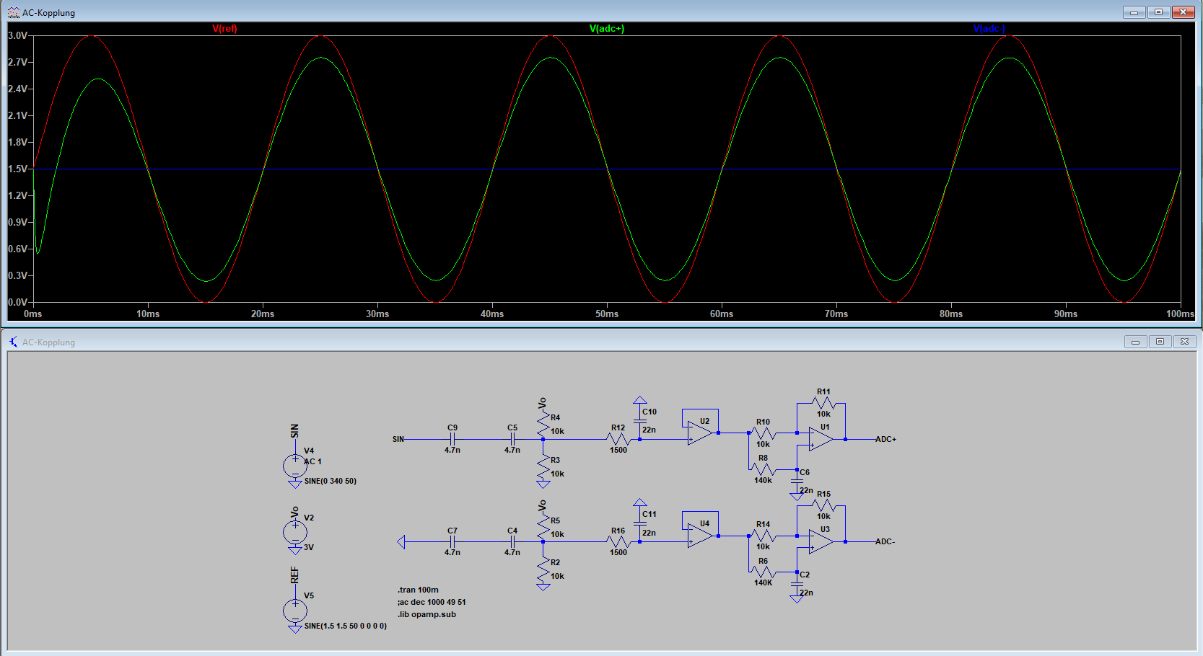
Task: Click the 1.5V label on voltage axis
Action: (17, 169)
